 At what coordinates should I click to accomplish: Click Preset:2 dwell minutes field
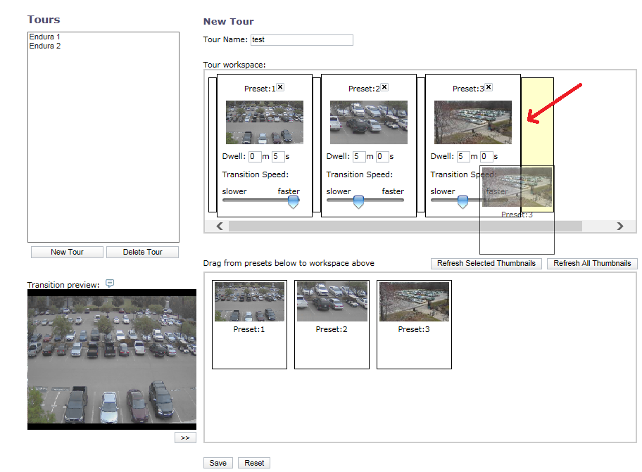358,156
